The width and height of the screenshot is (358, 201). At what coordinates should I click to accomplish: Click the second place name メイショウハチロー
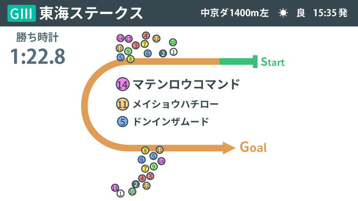click(175, 104)
